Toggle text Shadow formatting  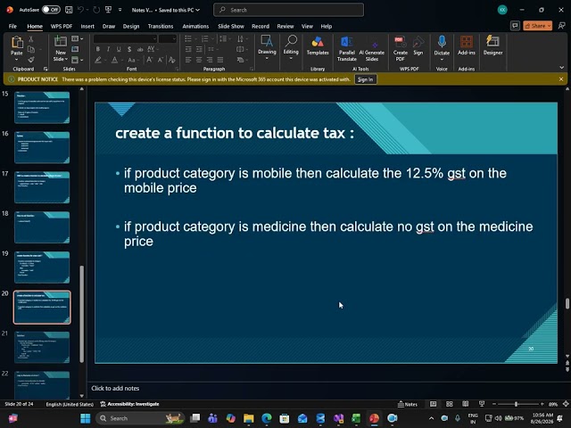coord(129,49)
